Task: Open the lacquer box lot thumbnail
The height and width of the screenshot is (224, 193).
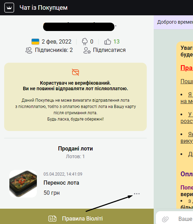Action: [x=23, y=184]
